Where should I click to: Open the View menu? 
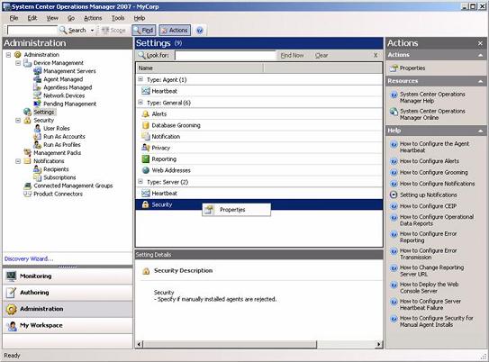pyautogui.click(x=52, y=18)
